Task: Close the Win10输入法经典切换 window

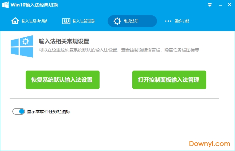Action: tap(229, 5)
